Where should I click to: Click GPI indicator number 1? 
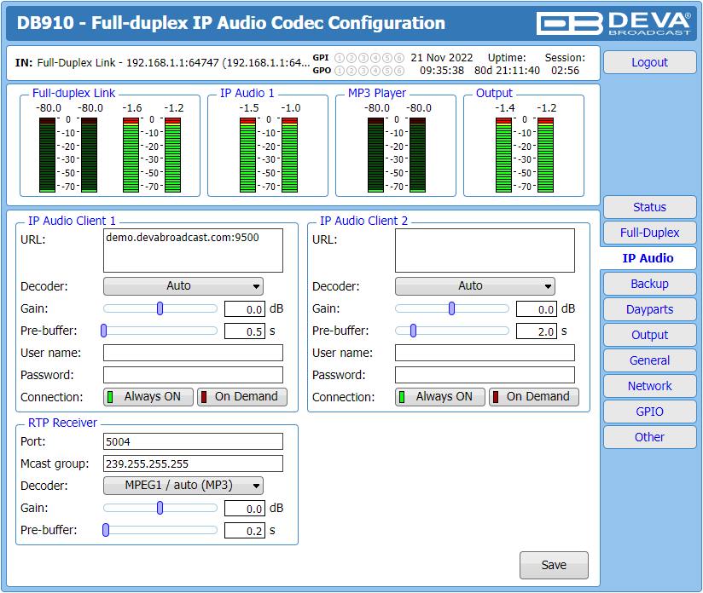click(340, 58)
